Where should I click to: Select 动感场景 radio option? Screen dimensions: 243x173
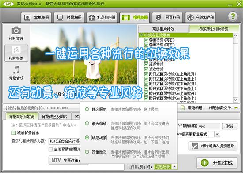point(87,138)
